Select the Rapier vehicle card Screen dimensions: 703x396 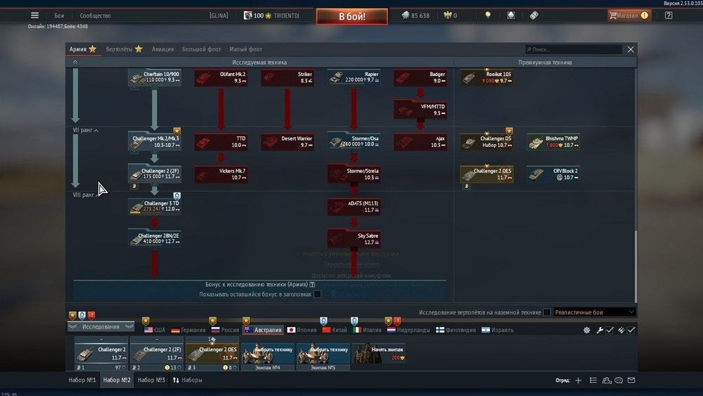tap(354, 77)
